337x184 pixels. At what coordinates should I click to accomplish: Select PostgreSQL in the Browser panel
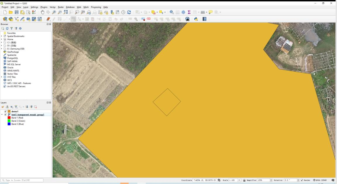12,58
